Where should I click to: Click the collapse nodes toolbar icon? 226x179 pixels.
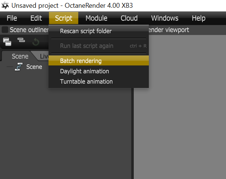(21, 40)
